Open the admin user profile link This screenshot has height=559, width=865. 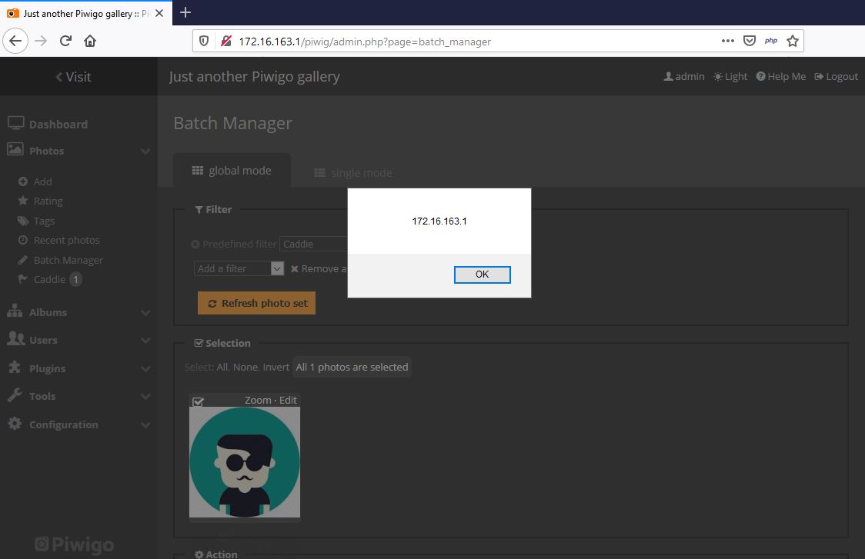tap(684, 77)
